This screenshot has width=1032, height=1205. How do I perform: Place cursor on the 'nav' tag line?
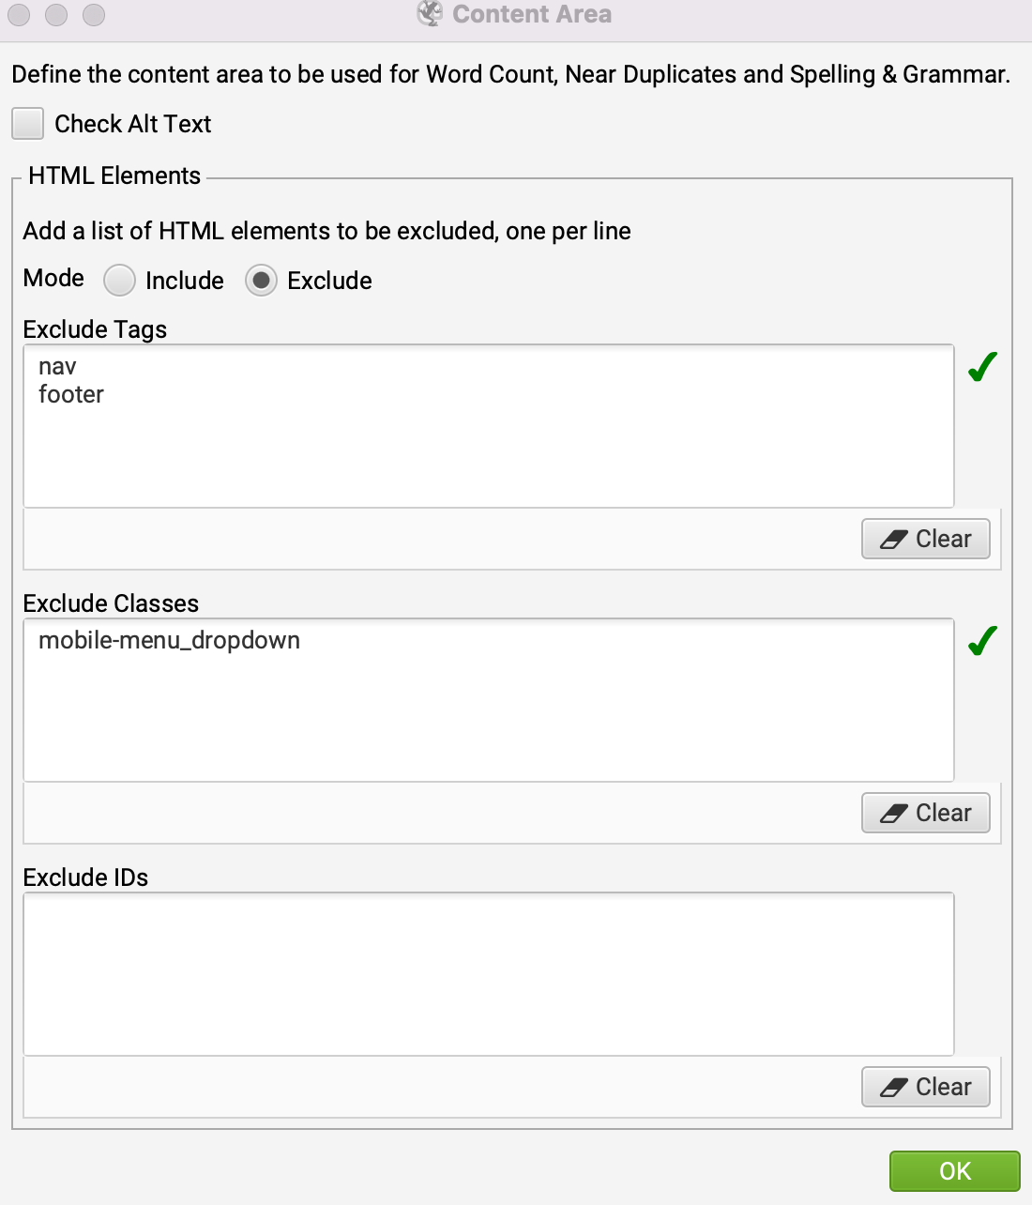[x=58, y=366]
